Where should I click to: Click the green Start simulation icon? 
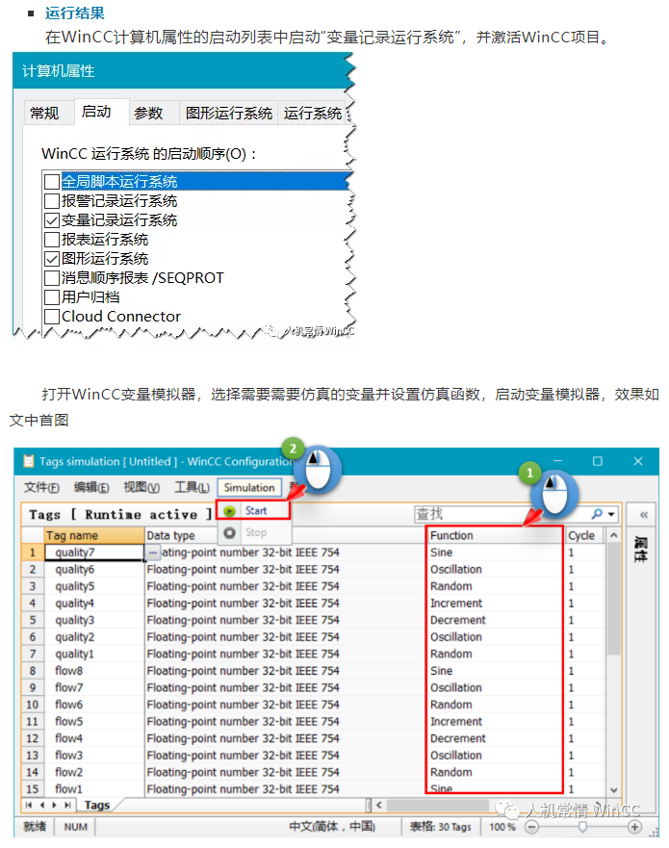229,511
